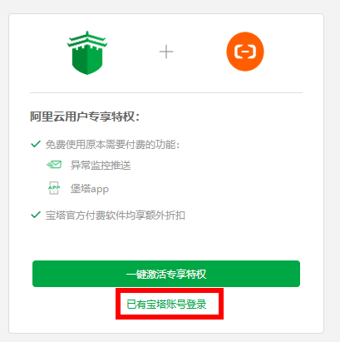
Task: Open the 已有宝塔账号登录 login link
Action: point(166,305)
